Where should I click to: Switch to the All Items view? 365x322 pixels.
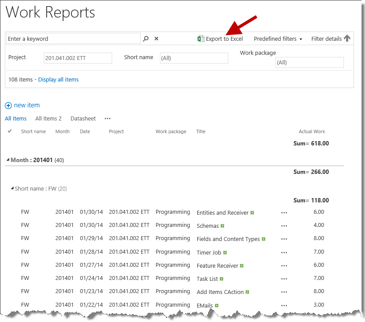pyautogui.click(x=16, y=119)
